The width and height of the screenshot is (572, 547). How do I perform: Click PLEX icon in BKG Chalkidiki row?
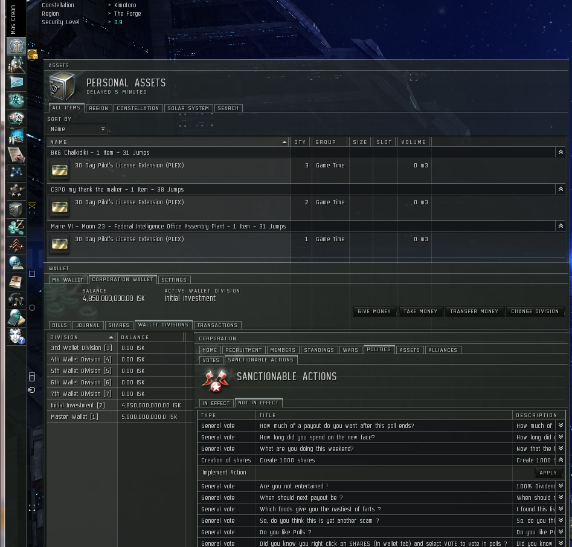(59, 170)
